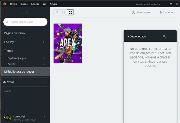Open Explorar juegos
180x123 pixels.
click(16, 58)
